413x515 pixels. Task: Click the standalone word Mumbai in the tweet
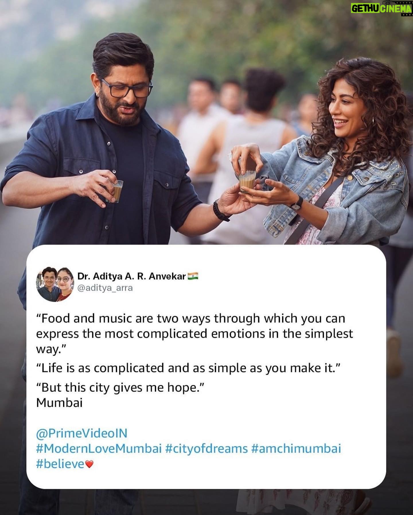click(59, 403)
